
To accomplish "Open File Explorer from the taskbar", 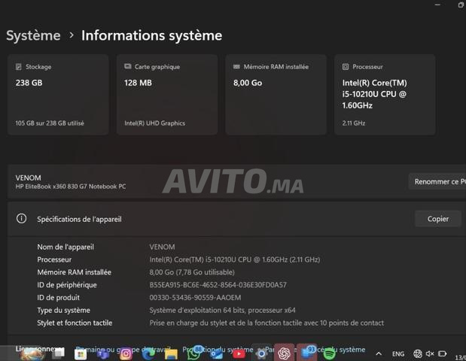I will click(171, 354).
